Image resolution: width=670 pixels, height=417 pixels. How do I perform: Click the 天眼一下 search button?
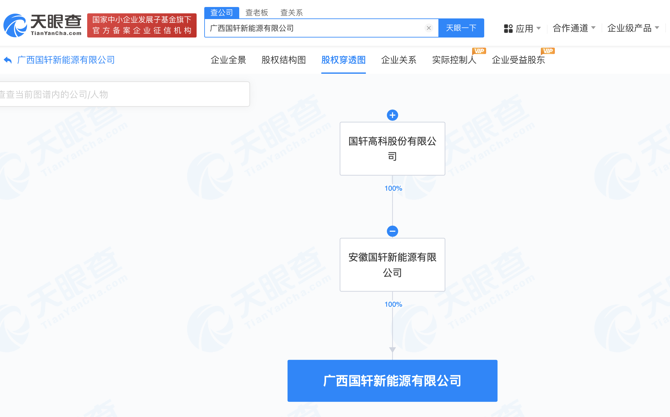point(460,28)
